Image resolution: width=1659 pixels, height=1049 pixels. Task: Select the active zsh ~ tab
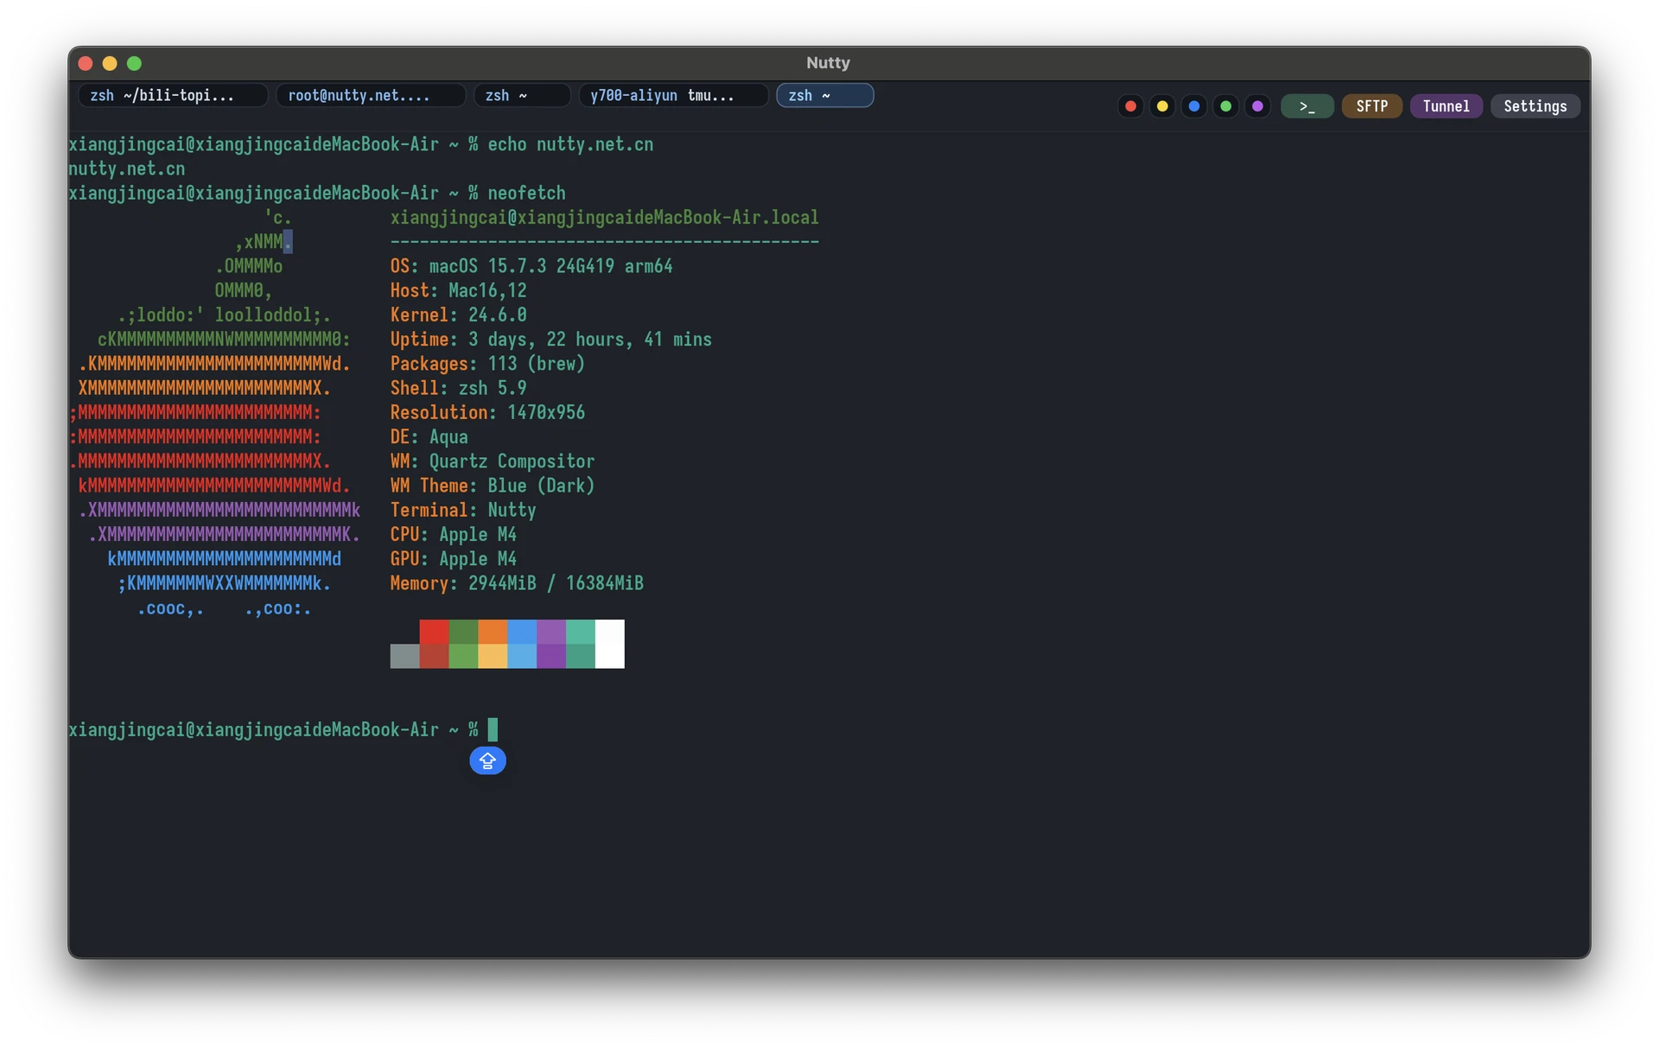824,95
